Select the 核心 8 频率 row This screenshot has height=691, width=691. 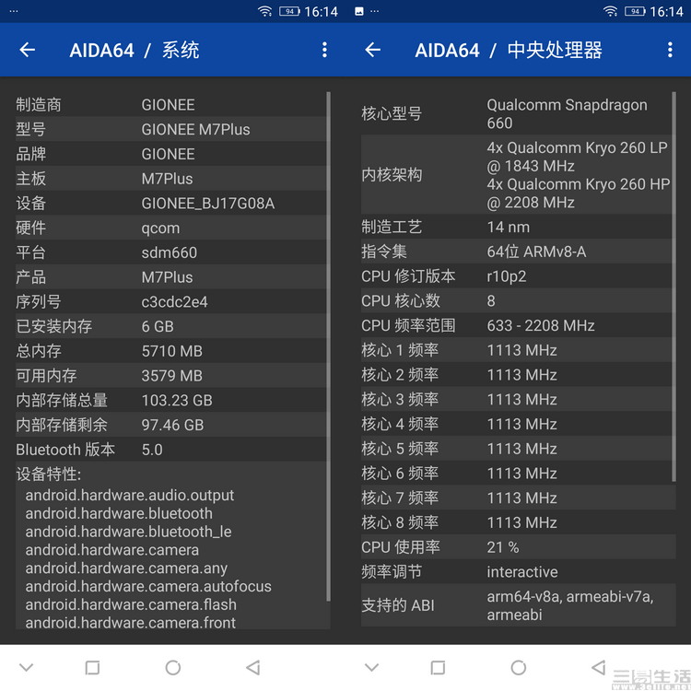point(518,523)
